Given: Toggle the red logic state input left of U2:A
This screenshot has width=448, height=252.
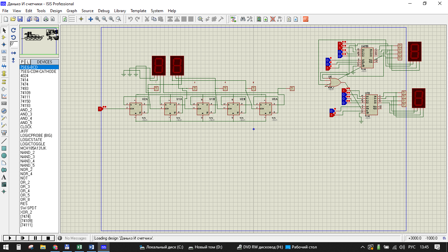Looking at the screenshot, I should 100,109.
